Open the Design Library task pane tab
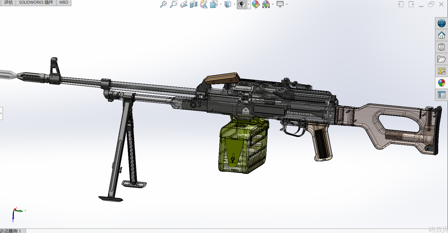The width and height of the screenshot is (448, 233). 442,47
